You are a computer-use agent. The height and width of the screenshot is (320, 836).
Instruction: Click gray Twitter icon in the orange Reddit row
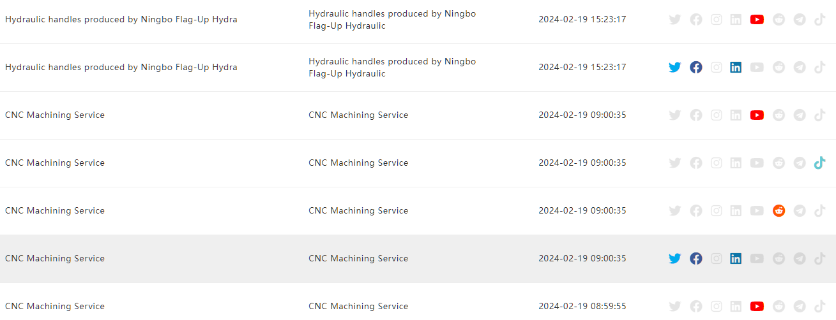click(674, 211)
